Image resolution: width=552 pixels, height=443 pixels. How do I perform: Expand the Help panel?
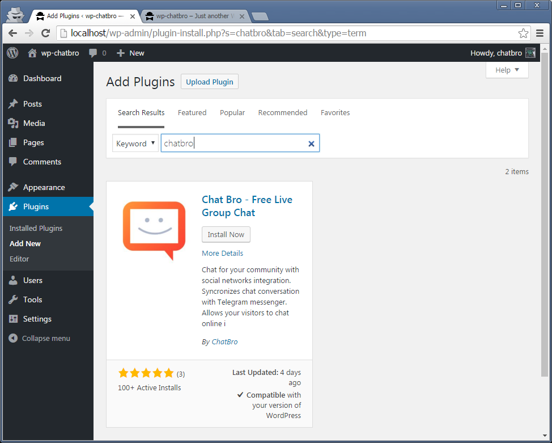coord(507,70)
